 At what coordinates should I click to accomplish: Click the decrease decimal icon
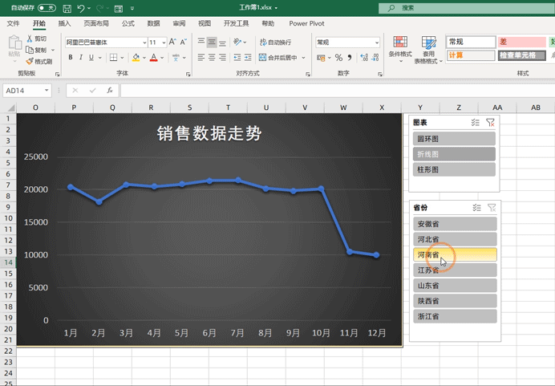375,57
